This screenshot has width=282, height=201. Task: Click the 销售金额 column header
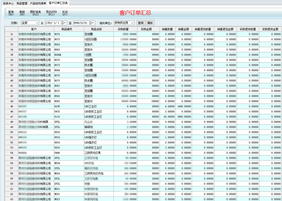[184, 29]
